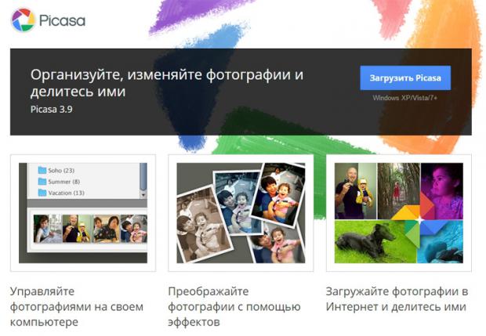Click the Soho (23) folder label

(61, 170)
